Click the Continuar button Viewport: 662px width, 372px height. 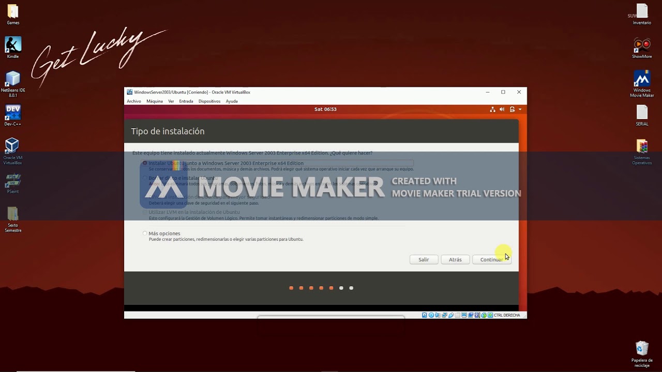tap(492, 259)
